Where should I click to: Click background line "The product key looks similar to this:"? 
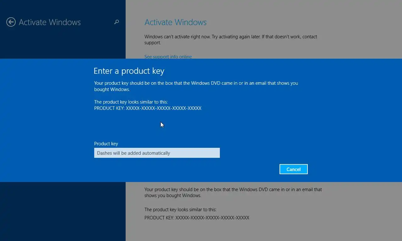[180, 210]
